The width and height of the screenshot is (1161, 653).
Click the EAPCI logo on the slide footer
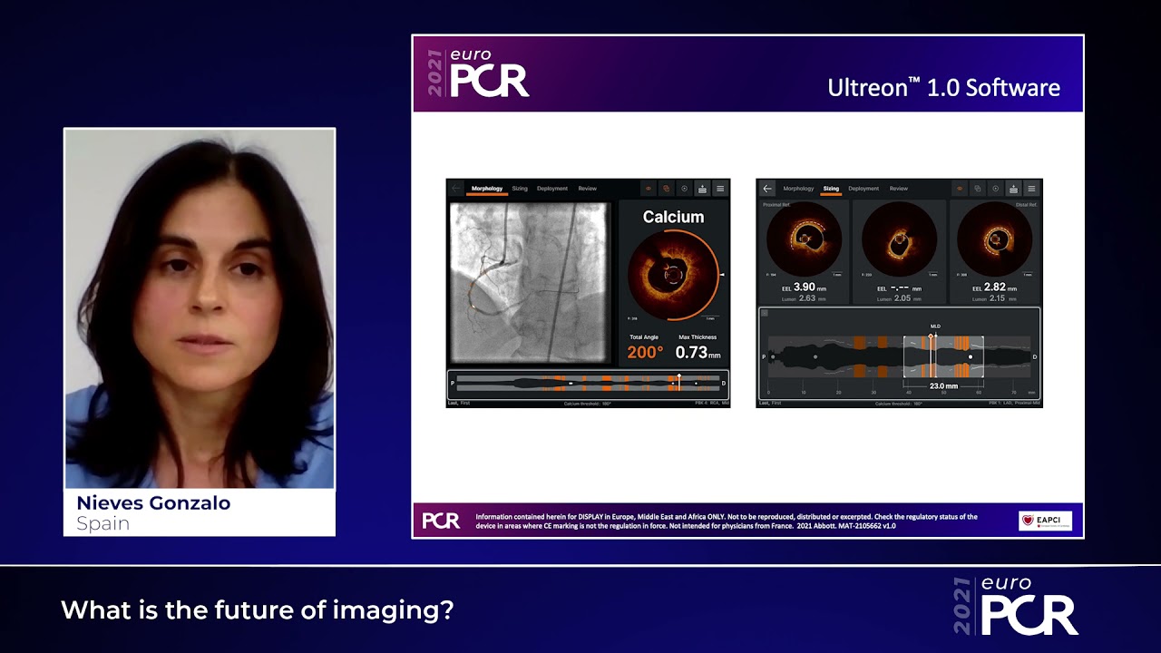coord(1045,521)
